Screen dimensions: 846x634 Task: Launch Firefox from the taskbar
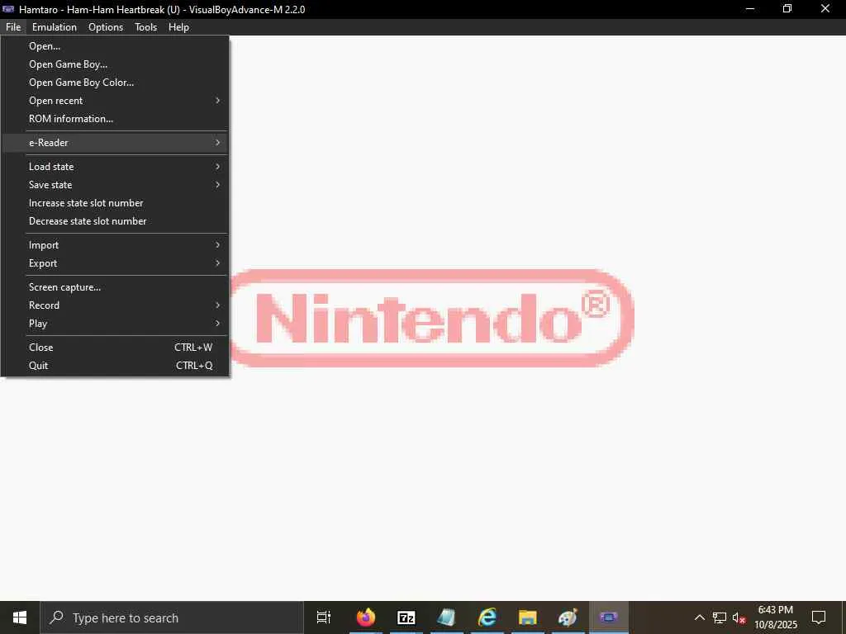(x=366, y=617)
